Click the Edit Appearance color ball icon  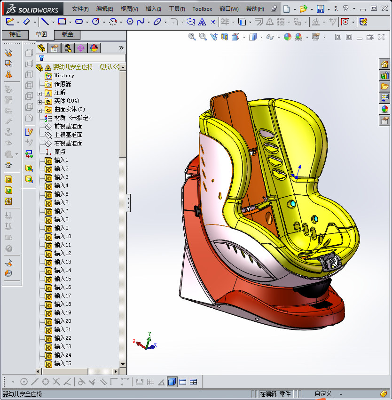point(288,37)
